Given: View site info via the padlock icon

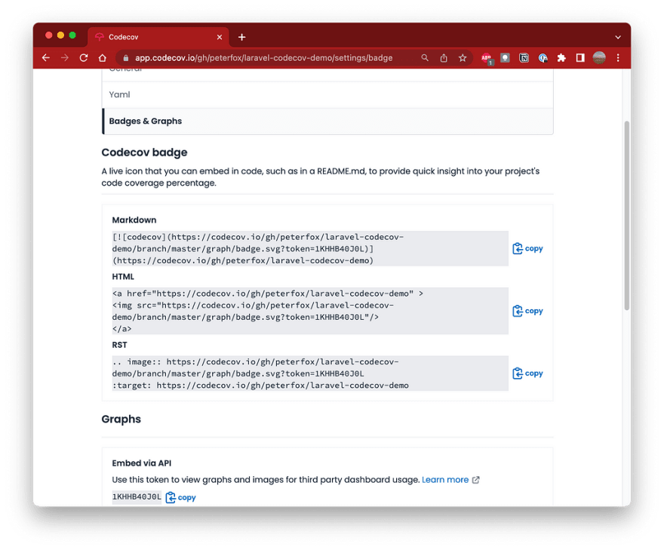Looking at the screenshot, I should [125, 58].
